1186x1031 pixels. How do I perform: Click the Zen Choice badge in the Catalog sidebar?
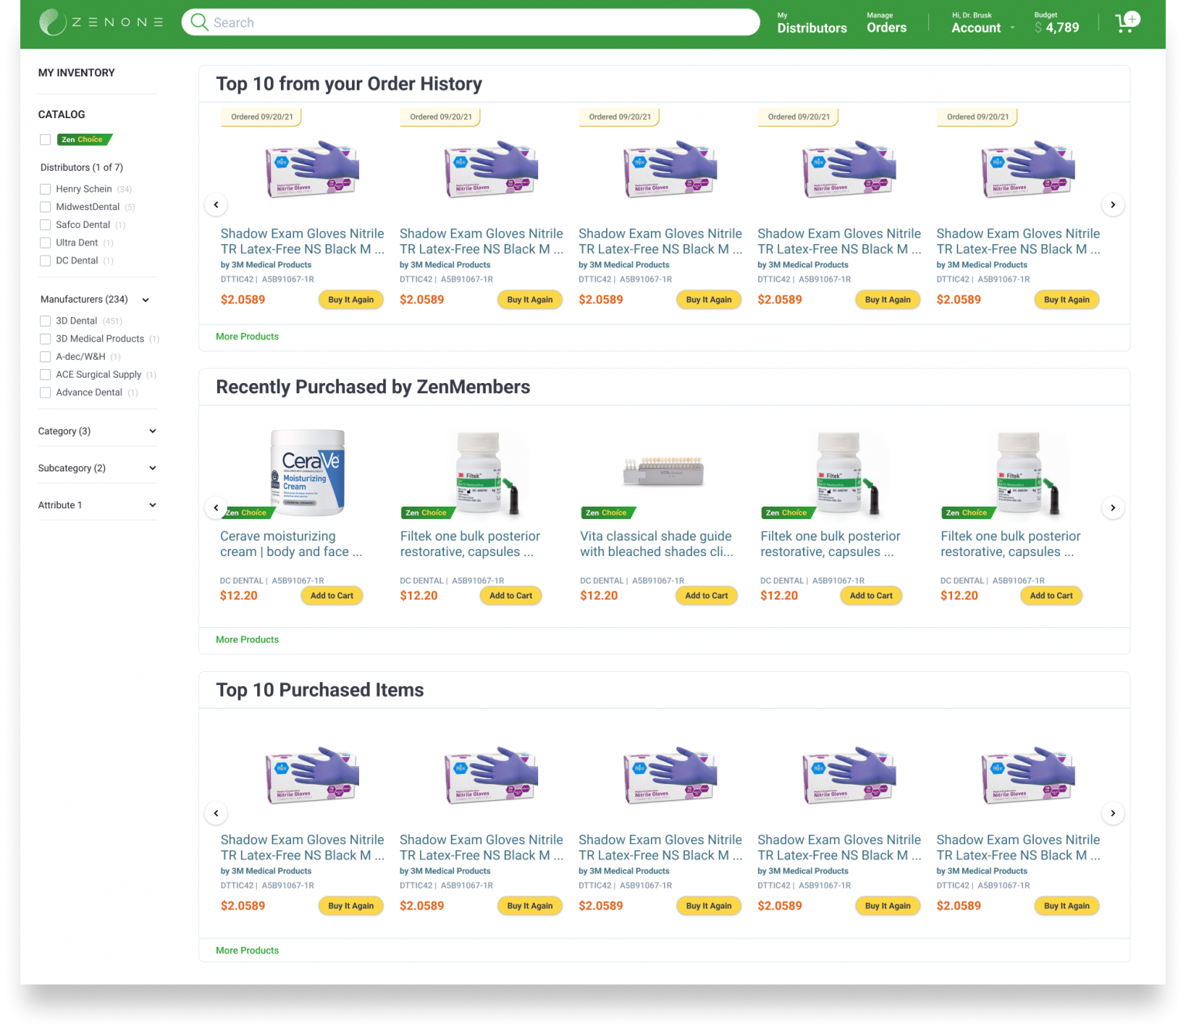pyautogui.click(x=84, y=140)
